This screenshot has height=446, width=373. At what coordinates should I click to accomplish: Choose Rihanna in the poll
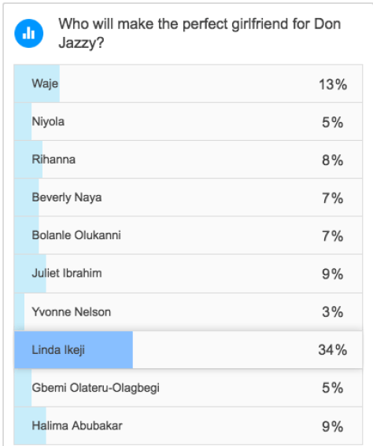[x=188, y=159]
